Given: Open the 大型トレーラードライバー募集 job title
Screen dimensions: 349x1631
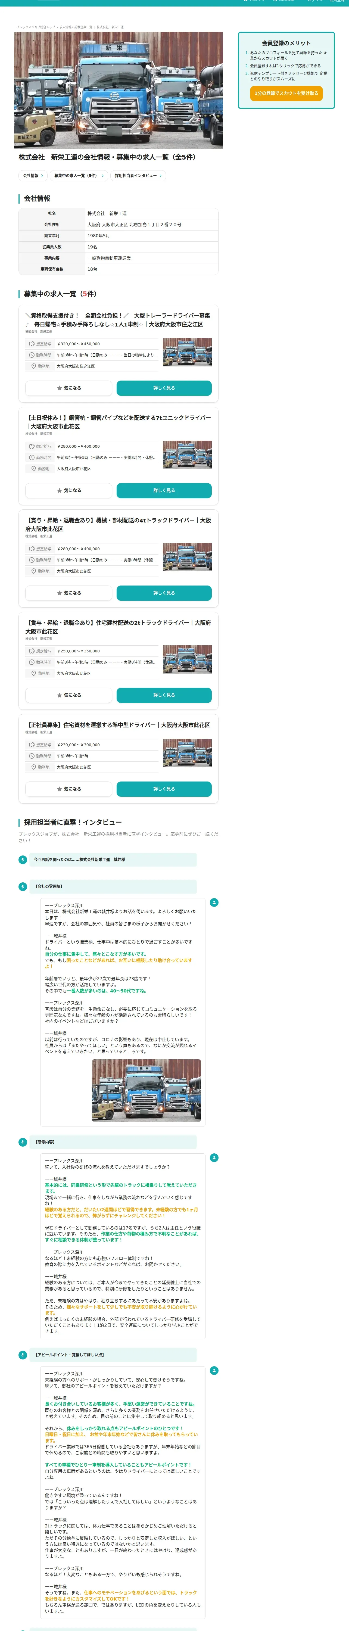Looking at the screenshot, I should point(118,320).
